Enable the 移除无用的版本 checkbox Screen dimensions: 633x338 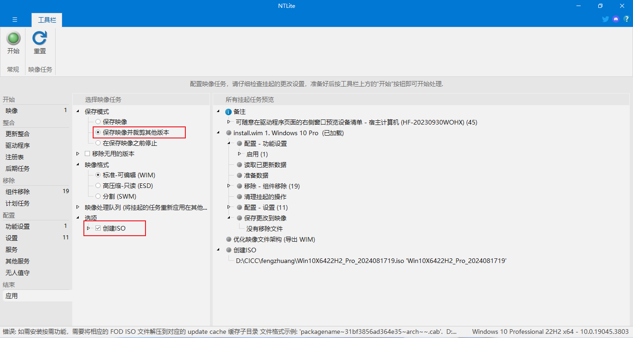[87, 154]
